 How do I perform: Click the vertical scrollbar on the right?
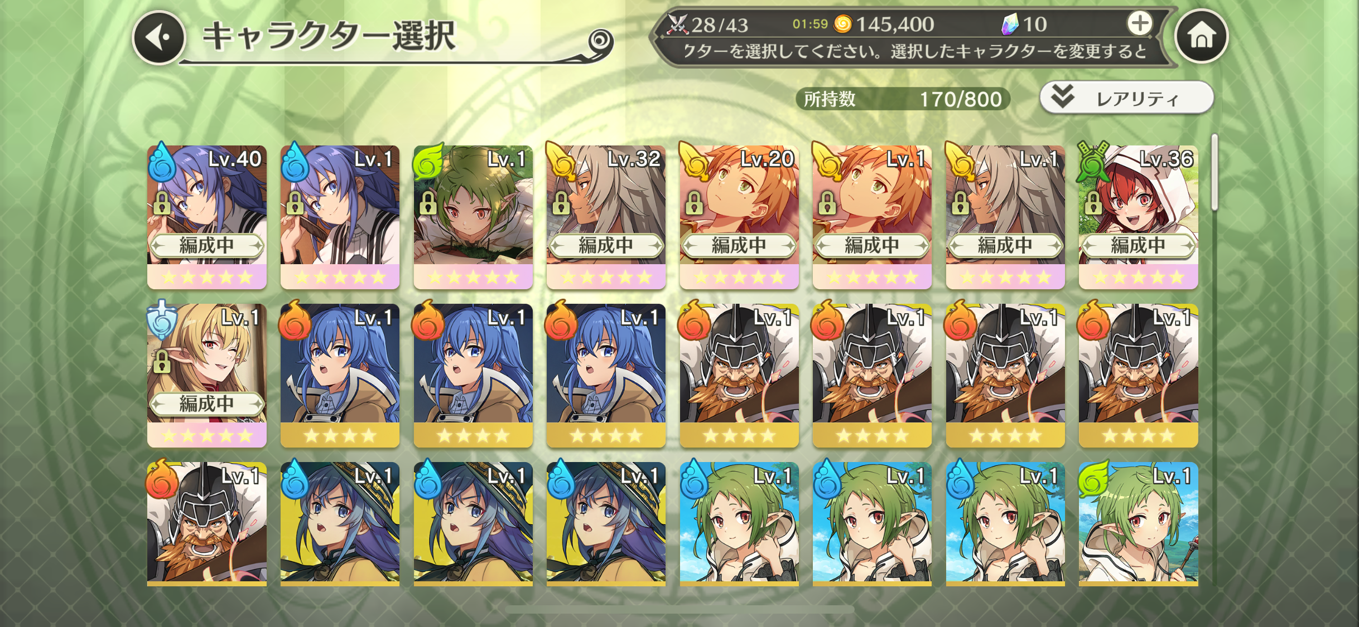[x=1214, y=173]
